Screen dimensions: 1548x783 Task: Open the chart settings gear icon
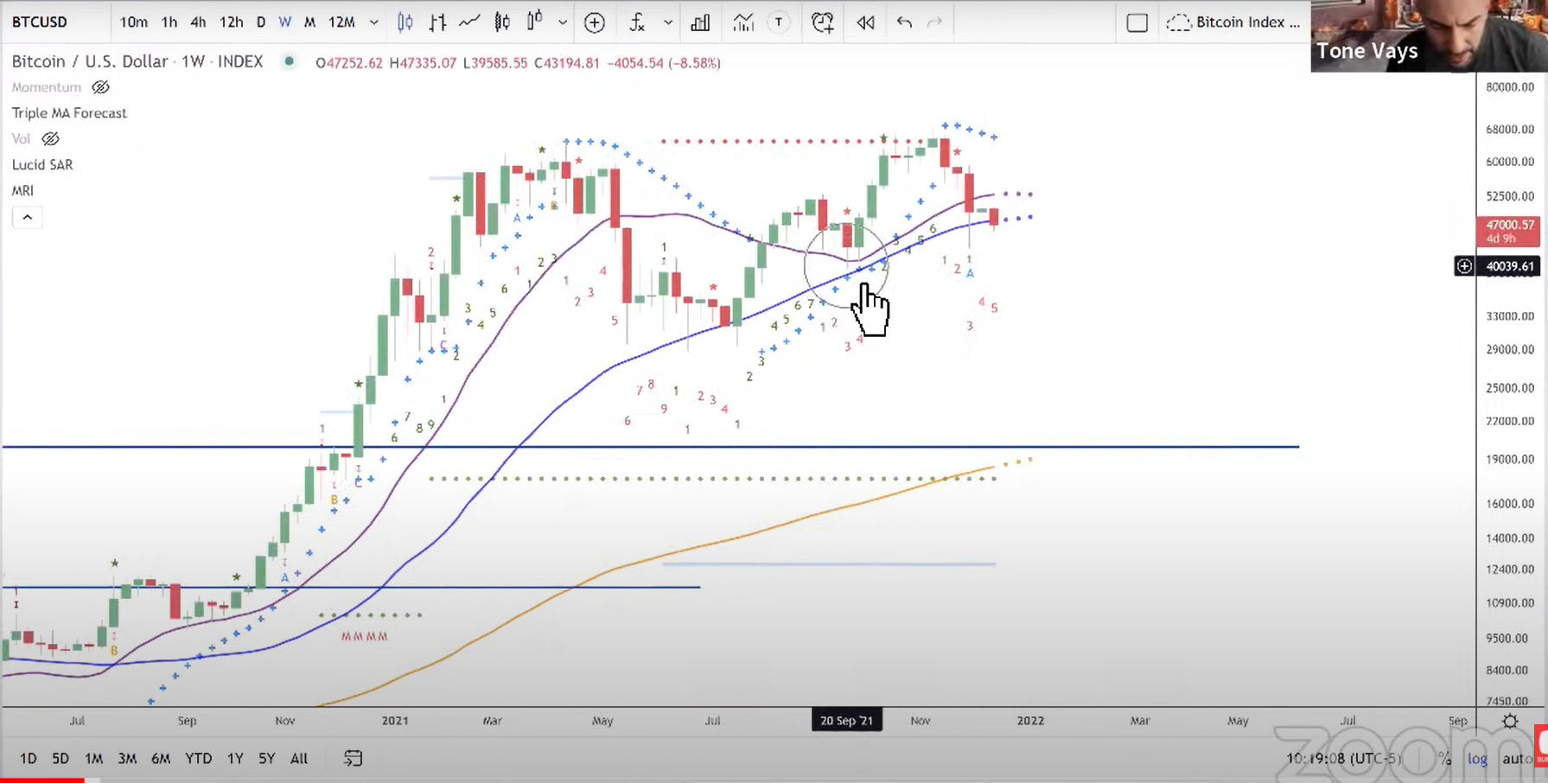click(x=1510, y=721)
